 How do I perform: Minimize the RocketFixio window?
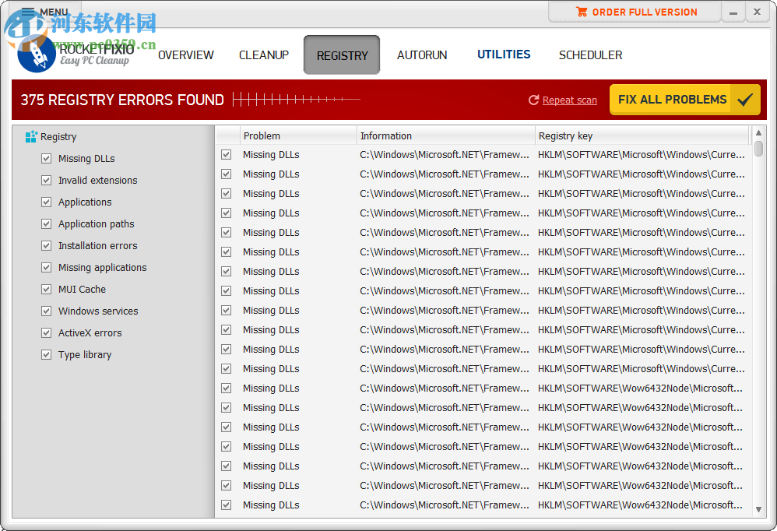pyautogui.click(x=733, y=12)
